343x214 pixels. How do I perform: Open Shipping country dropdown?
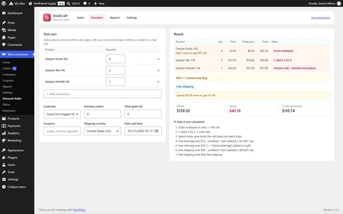[102, 131]
